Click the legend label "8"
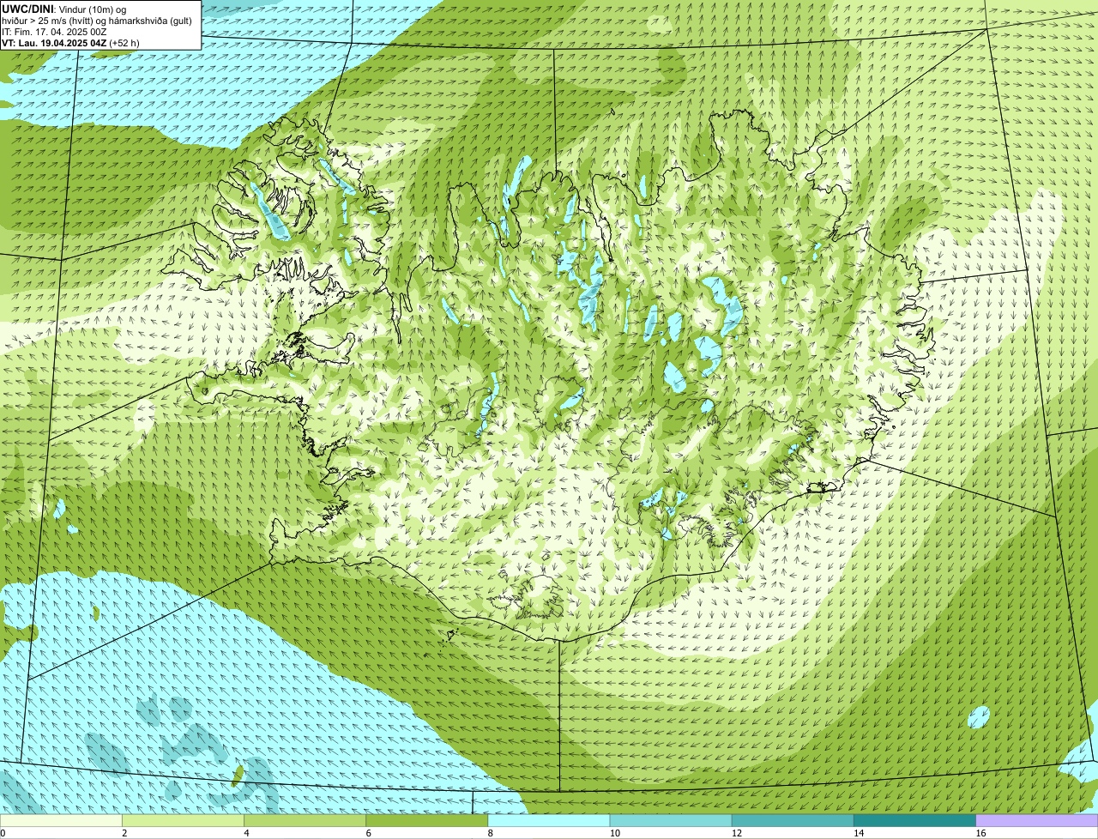Image resolution: width=1098 pixels, height=839 pixels. click(x=490, y=833)
